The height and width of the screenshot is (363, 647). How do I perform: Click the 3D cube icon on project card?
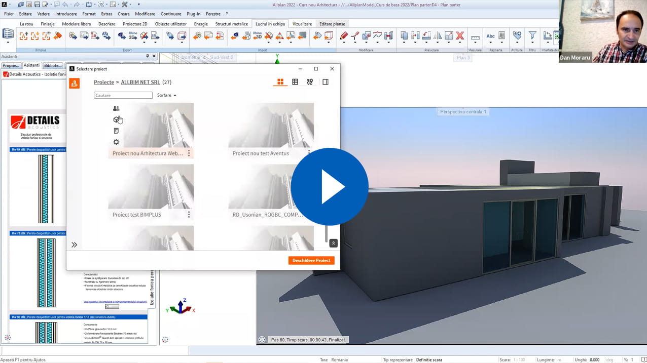point(116,119)
